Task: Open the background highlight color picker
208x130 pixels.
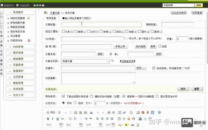Action: coord(127,125)
